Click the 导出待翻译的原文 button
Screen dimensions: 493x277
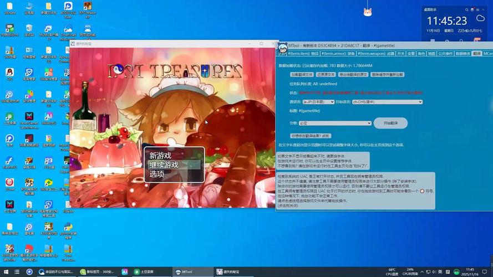[353, 75]
